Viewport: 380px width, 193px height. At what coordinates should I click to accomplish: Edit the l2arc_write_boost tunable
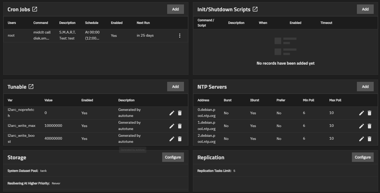pyautogui.click(x=172, y=139)
